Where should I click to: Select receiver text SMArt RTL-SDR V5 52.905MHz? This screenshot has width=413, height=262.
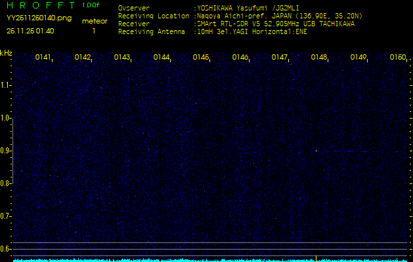coord(248,24)
